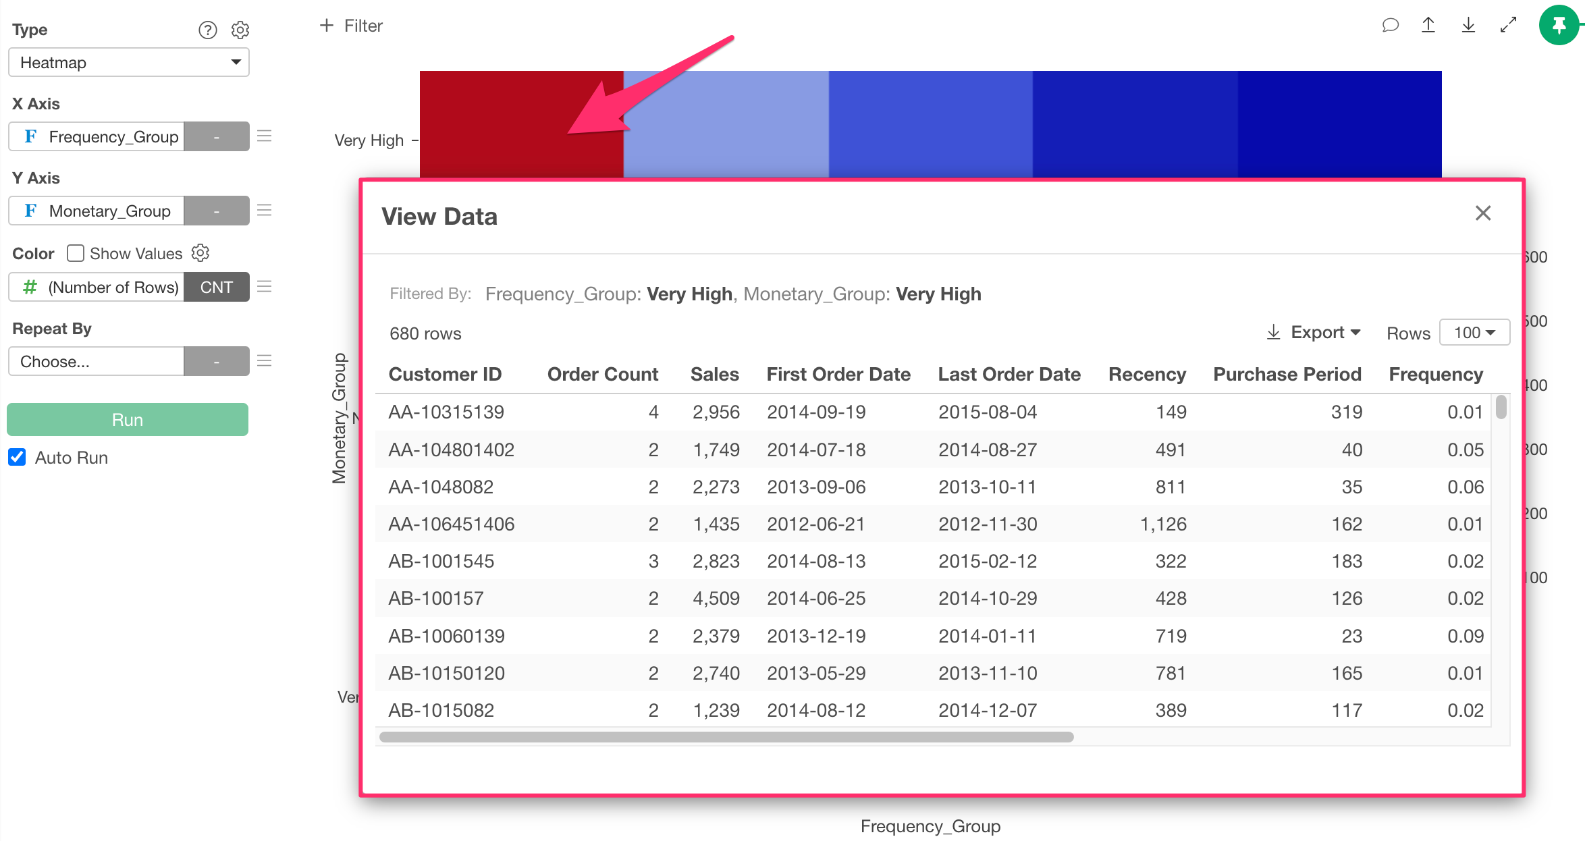Open the Color settings gear icon

coord(200,253)
